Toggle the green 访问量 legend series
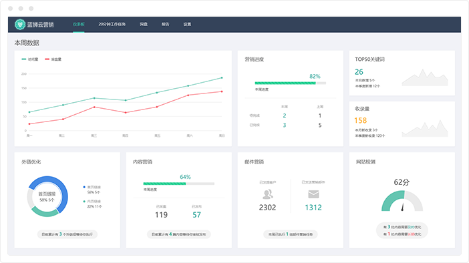The height and width of the screenshot is (263, 469). [x=30, y=59]
